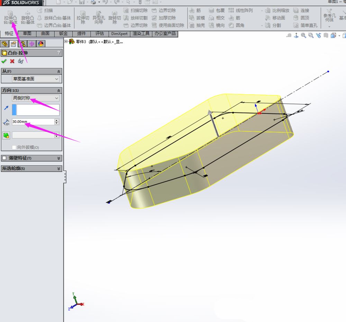
Task: Toggle the draft on/off button
Action: coord(6,135)
